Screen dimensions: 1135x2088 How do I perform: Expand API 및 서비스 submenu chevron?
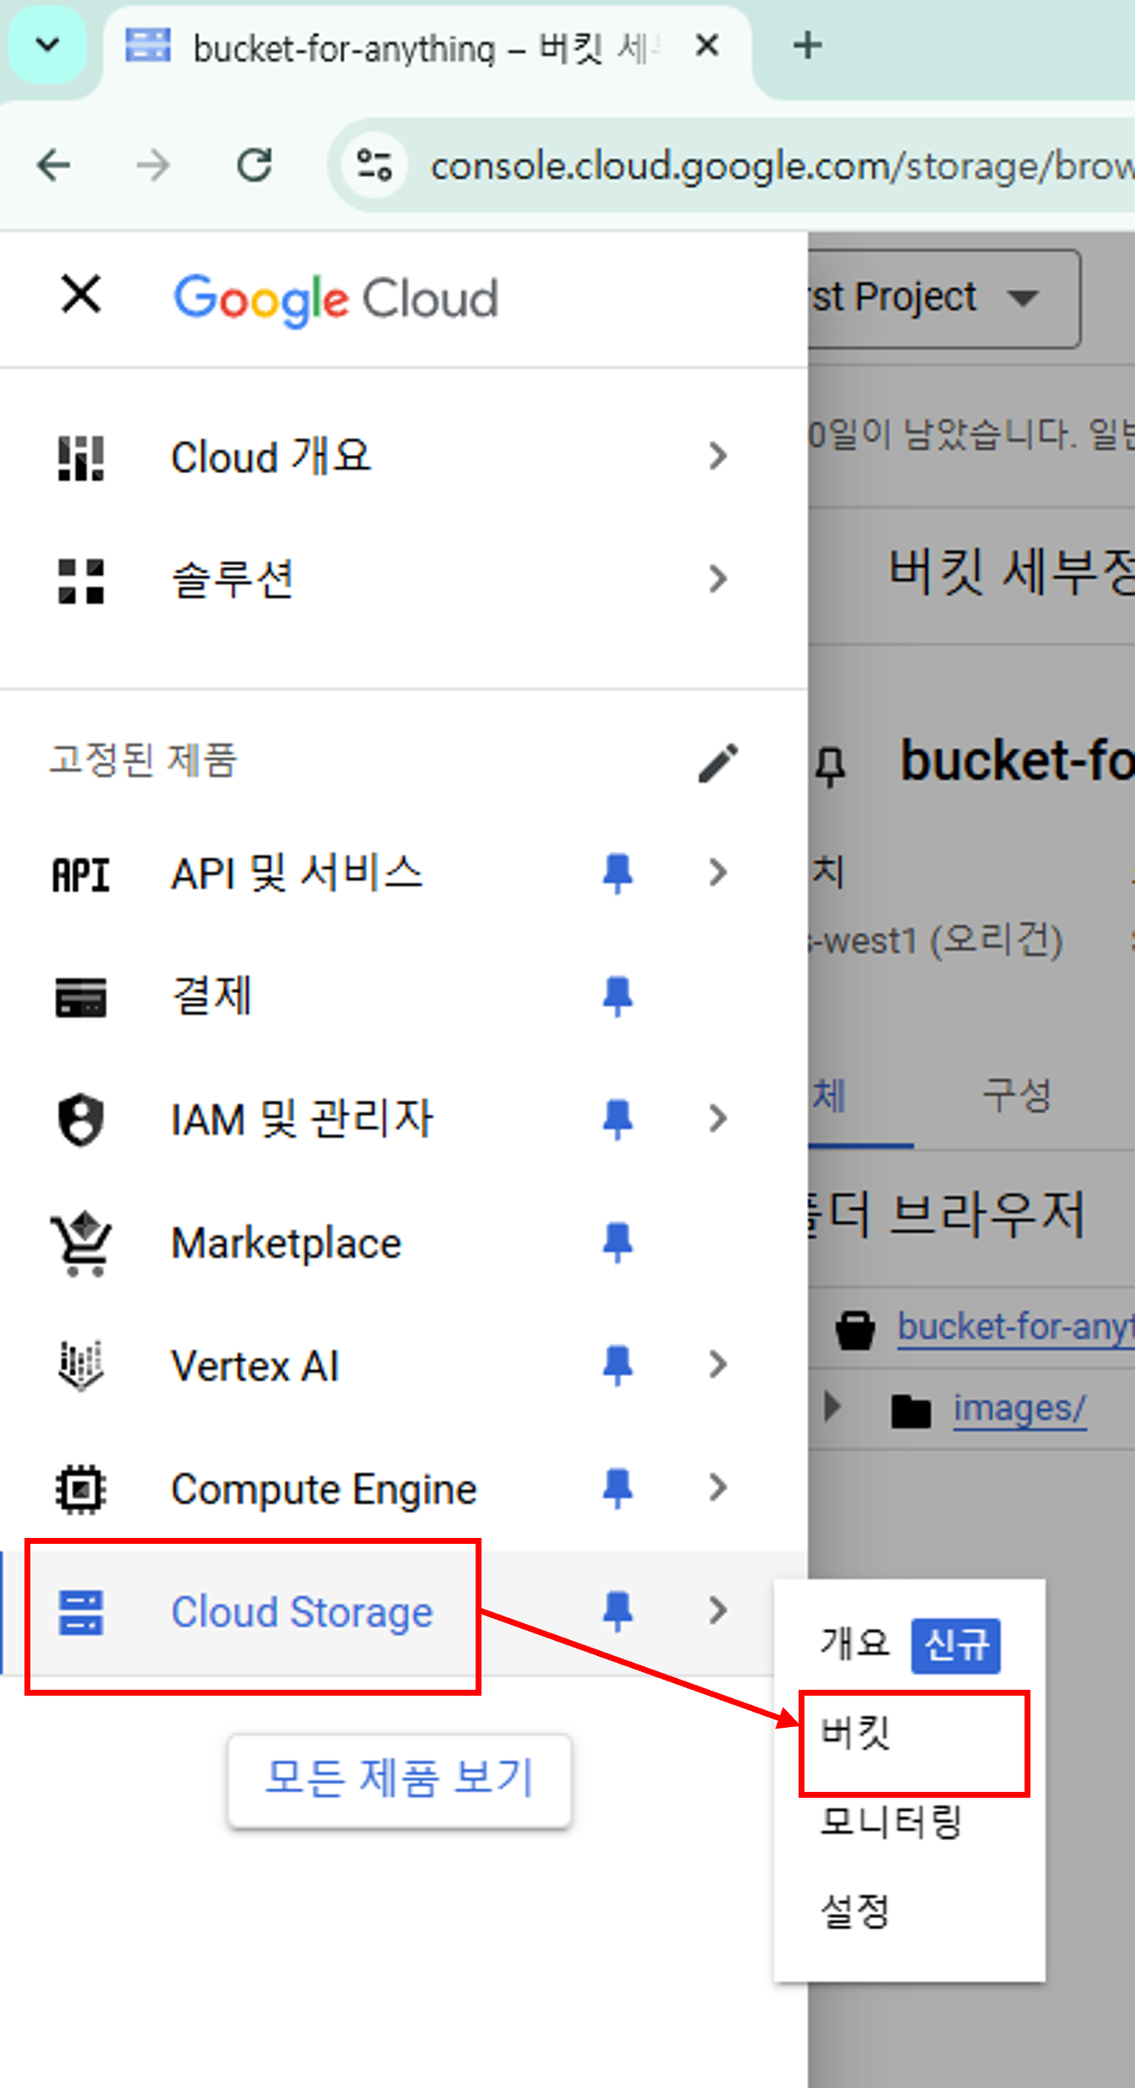coord(718,872)
